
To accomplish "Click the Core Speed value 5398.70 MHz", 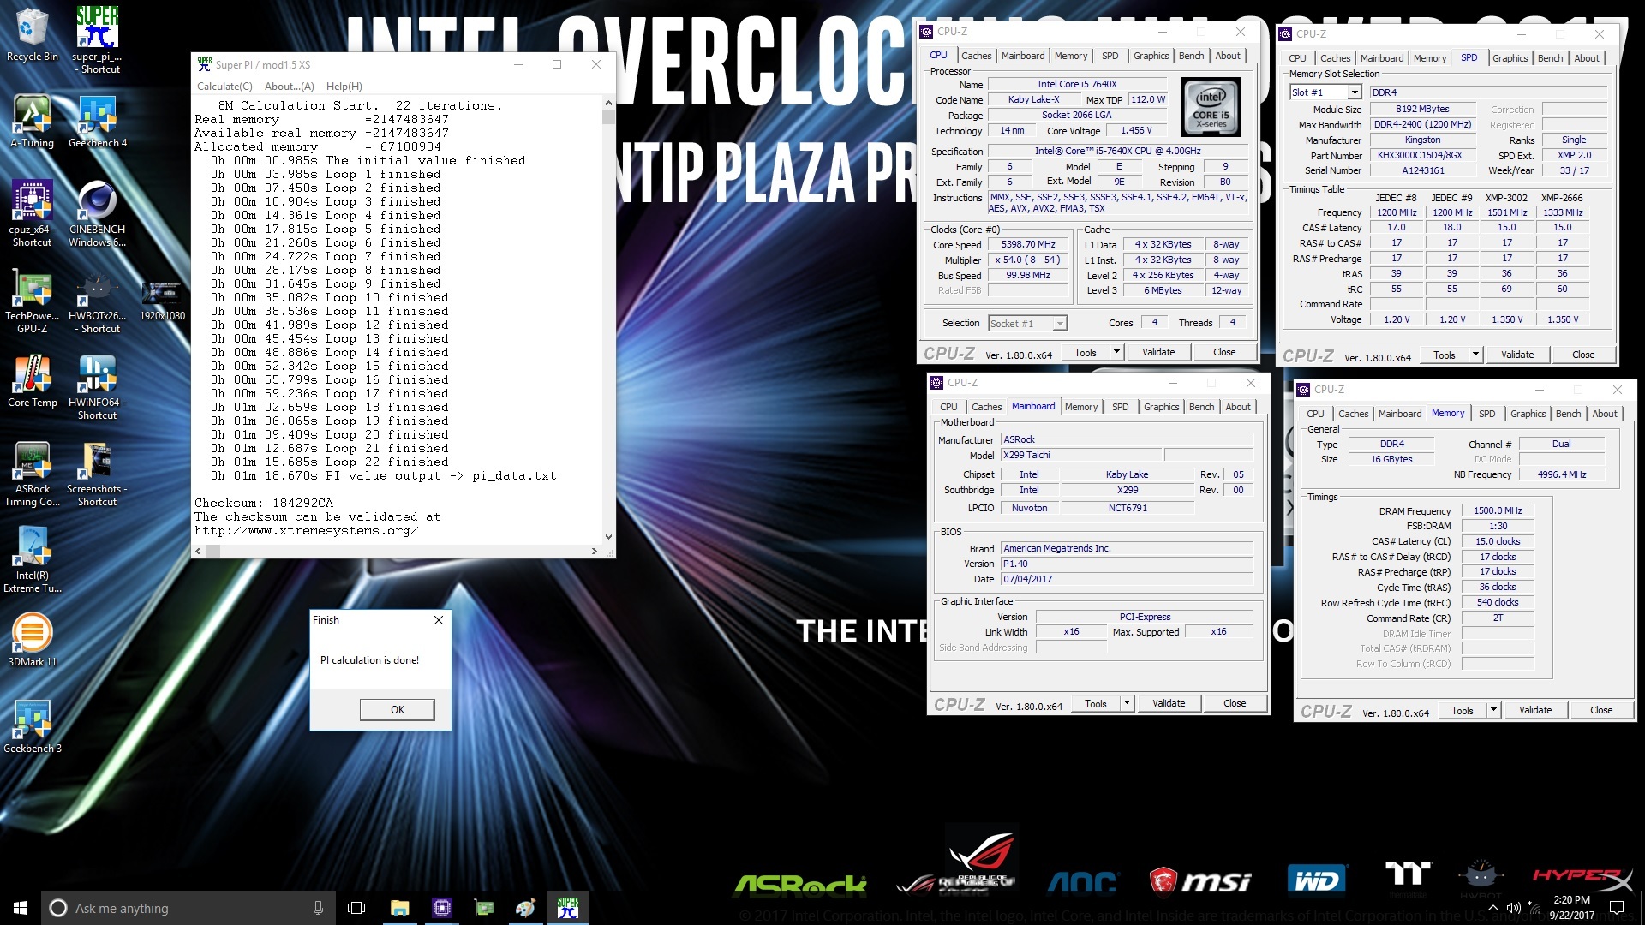I will point(1028,244).
